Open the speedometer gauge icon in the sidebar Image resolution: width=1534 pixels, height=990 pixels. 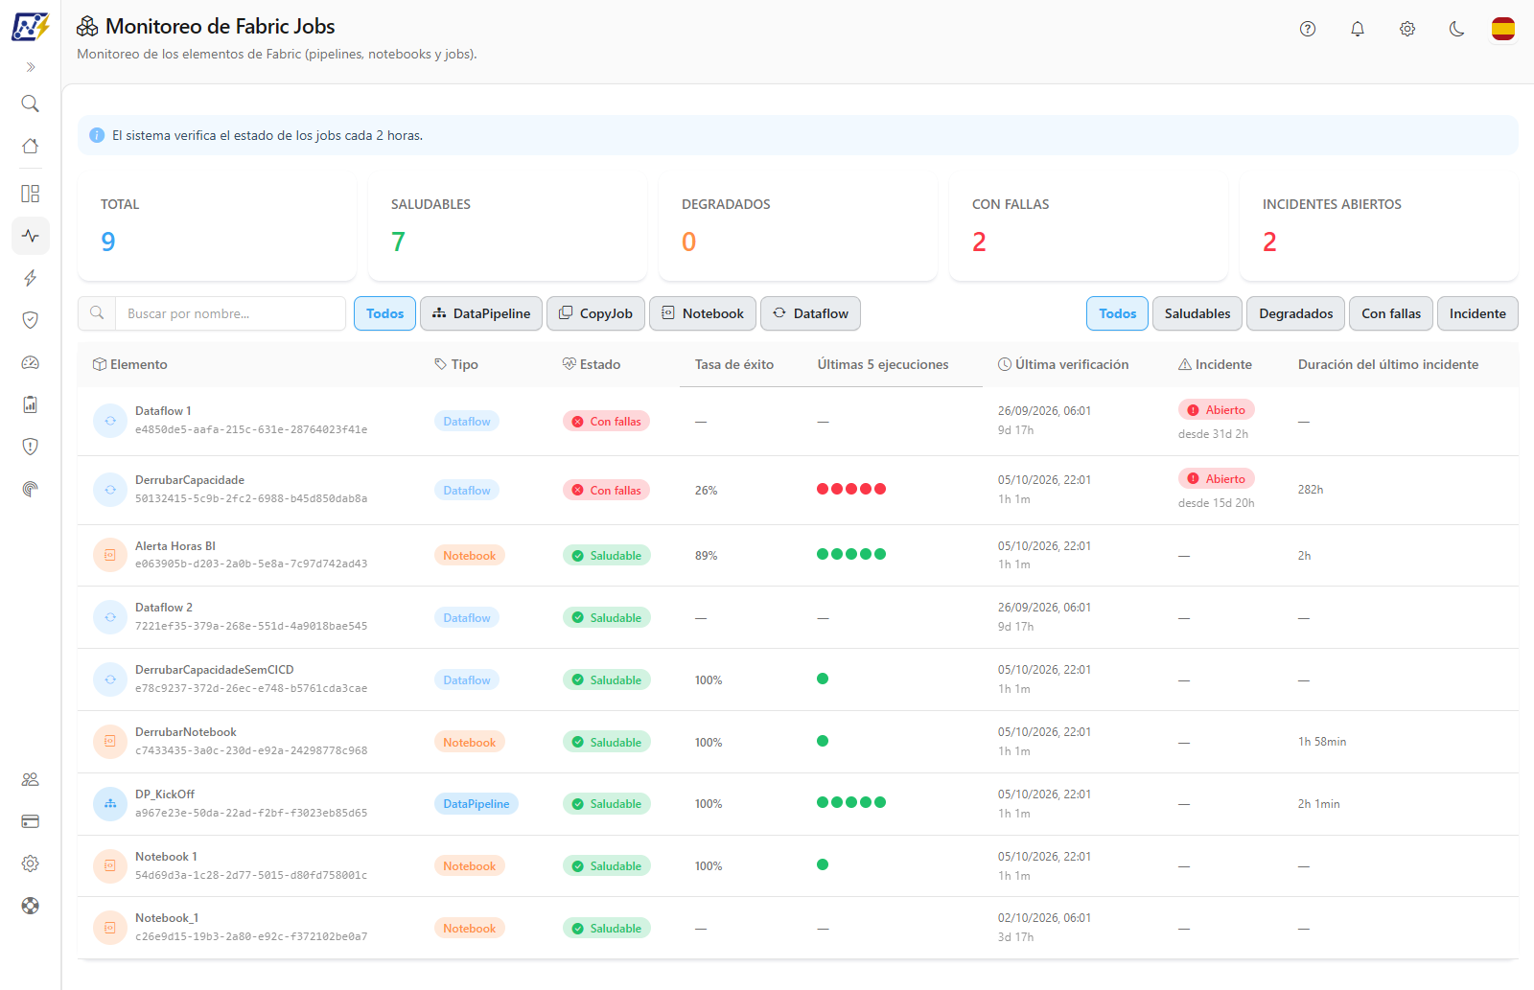point(31,362)
